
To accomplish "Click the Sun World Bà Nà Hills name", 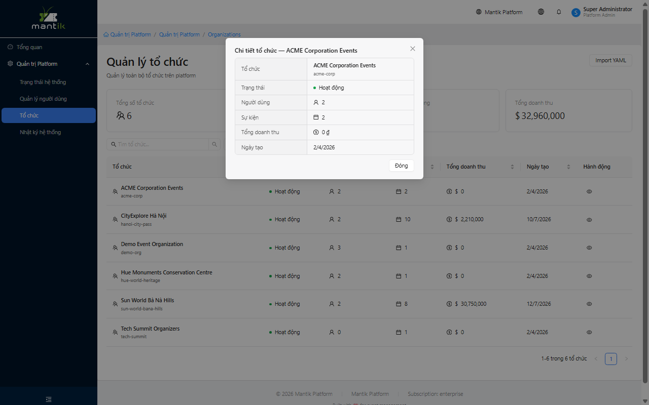I will click(x=148, y=300).
